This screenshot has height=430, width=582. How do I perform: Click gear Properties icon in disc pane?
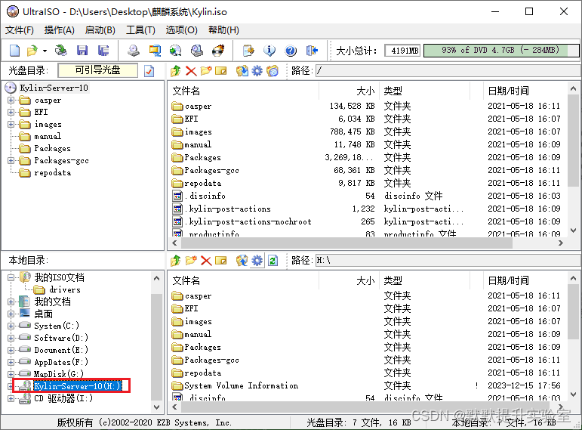point(257,70)
